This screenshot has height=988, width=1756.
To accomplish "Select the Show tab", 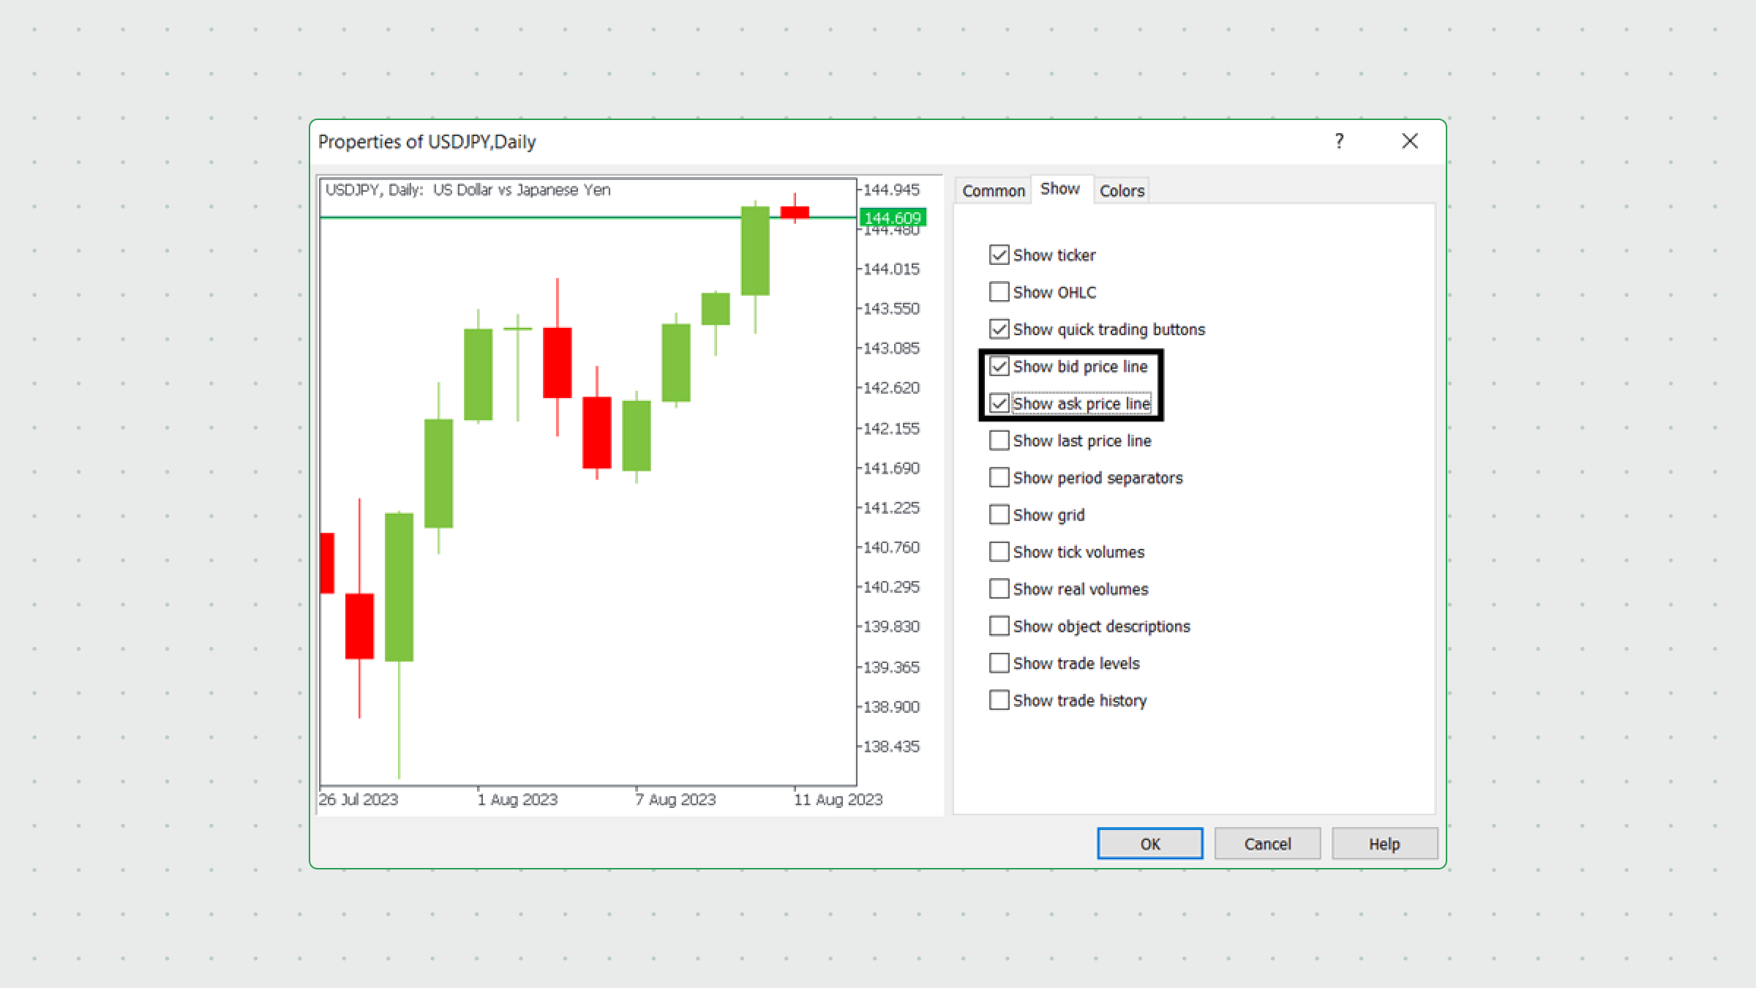I will click(x=1059, y=189).
